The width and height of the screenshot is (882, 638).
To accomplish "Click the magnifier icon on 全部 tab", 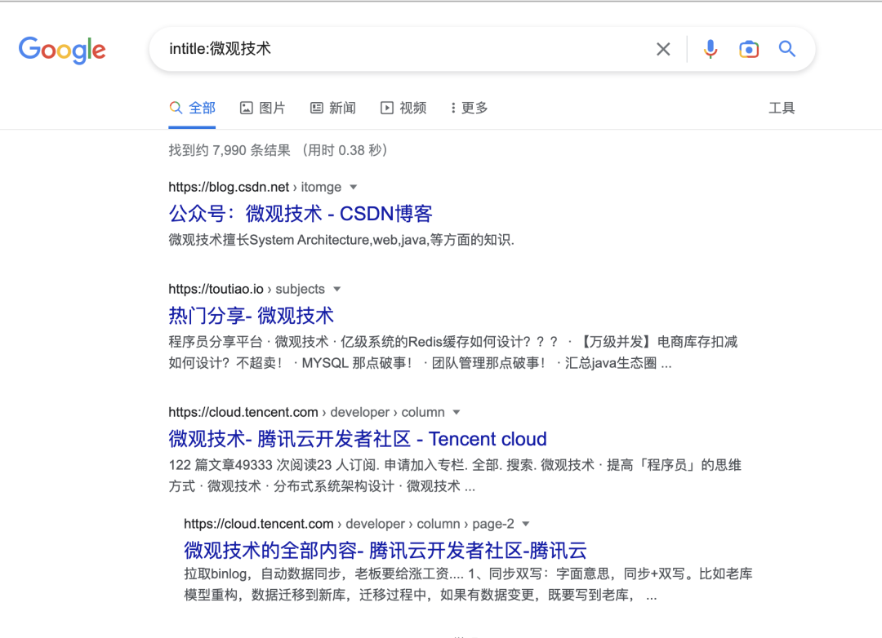I will pos(176,108).
